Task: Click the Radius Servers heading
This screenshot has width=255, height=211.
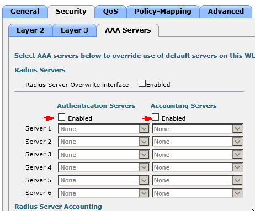Action: [x=40, y=70]
